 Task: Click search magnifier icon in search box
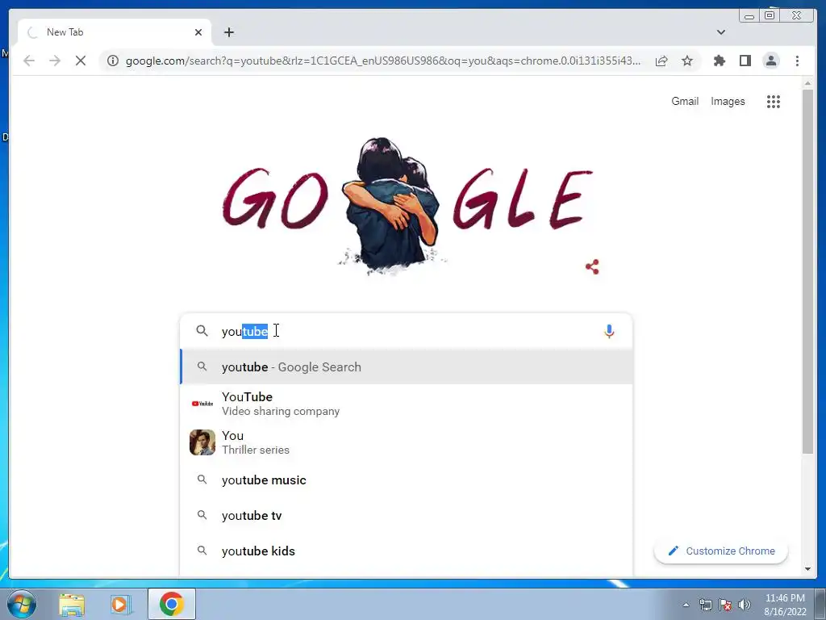pyautogui.click(x=202, y=330)
